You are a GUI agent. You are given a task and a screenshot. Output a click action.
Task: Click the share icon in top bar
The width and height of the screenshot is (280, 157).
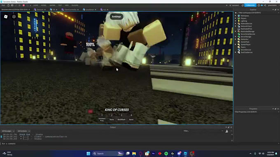(265, 5)
